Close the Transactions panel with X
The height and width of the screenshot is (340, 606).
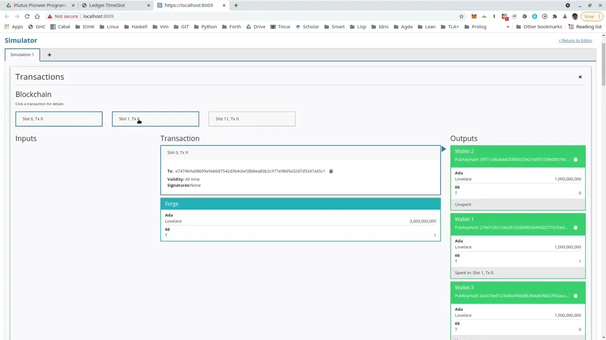pos(580,77)
